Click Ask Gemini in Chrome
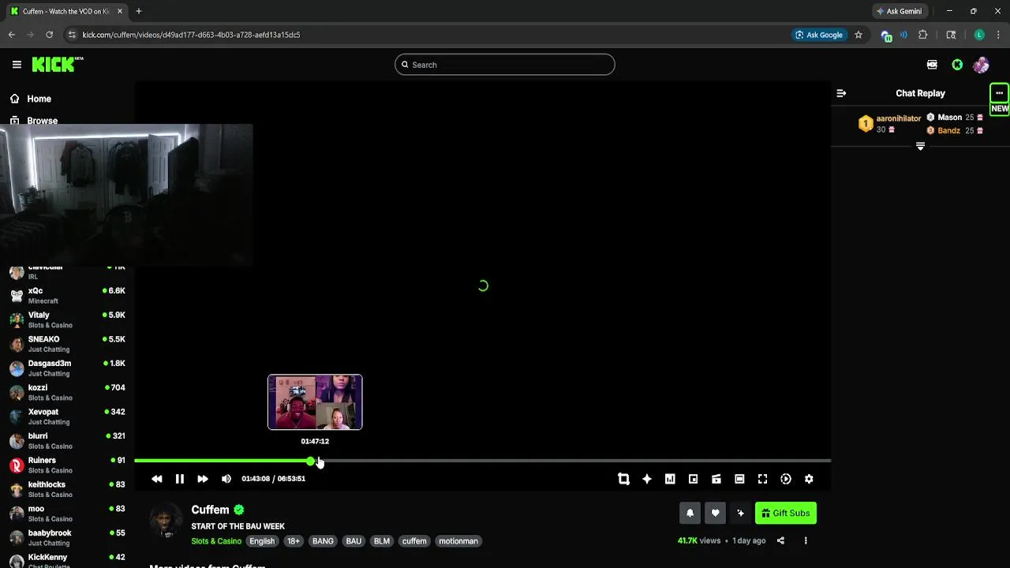Screen dimensions: 1010x568 (x=899, y=11)
